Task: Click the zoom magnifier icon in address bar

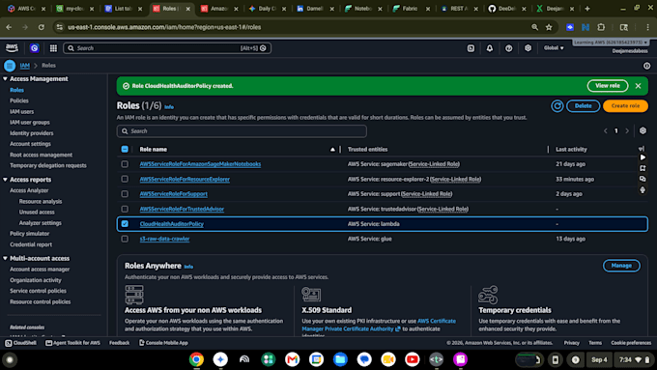Action: [534, 27]
